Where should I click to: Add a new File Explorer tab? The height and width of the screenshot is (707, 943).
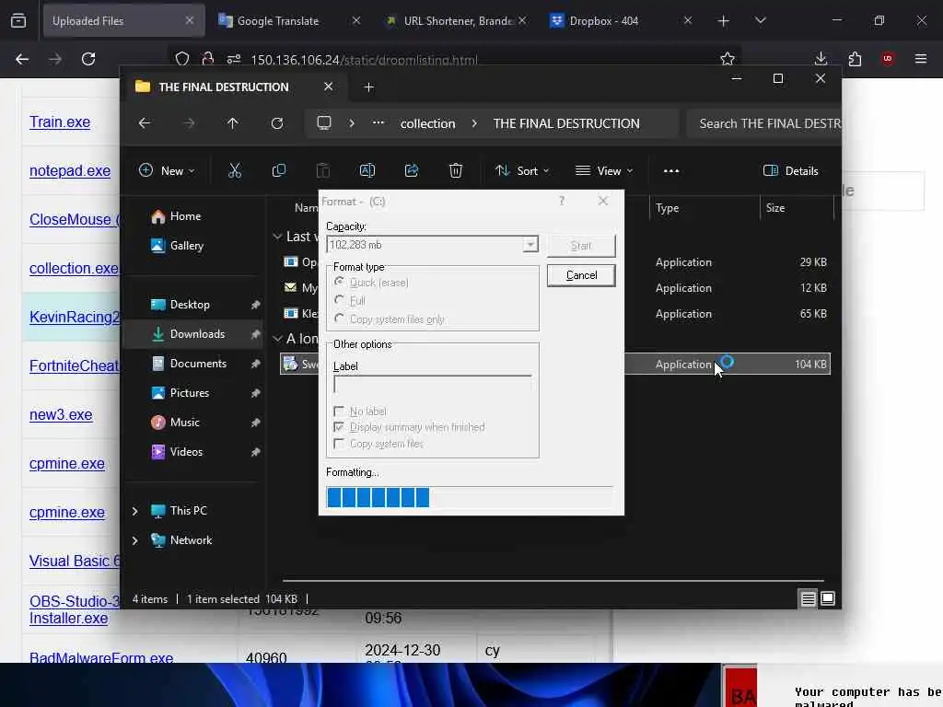point(369,87)
